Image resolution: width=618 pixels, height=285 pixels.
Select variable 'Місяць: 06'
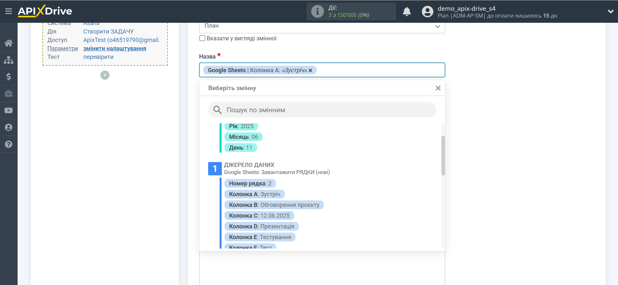[243, 137]
